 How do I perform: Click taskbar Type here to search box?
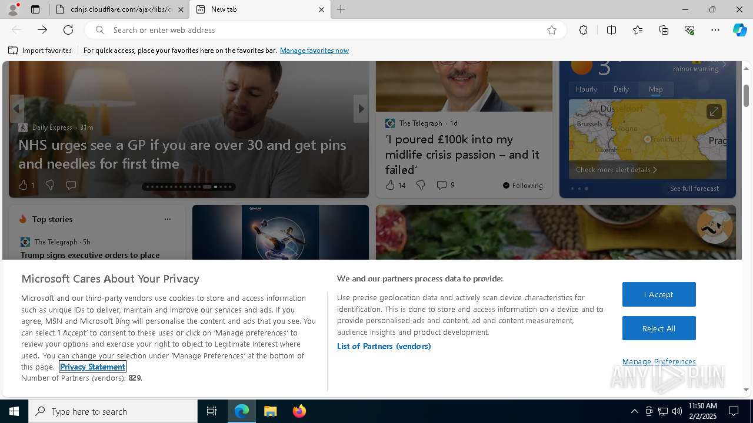(113, 411)
